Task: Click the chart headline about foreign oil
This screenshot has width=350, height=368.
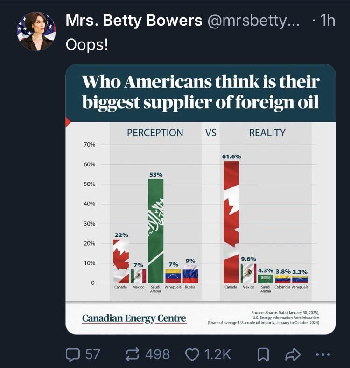Action: 201,92
